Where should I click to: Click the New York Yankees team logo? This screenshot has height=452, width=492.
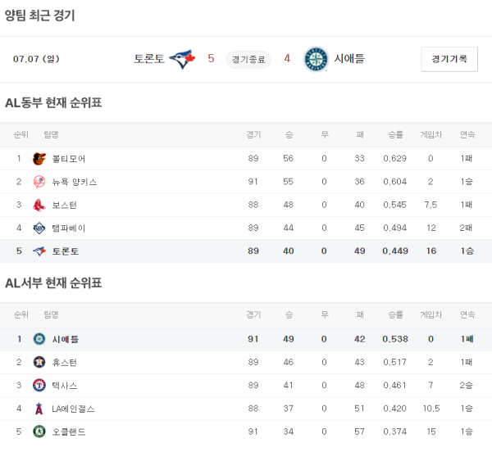[x=39, y=182]
